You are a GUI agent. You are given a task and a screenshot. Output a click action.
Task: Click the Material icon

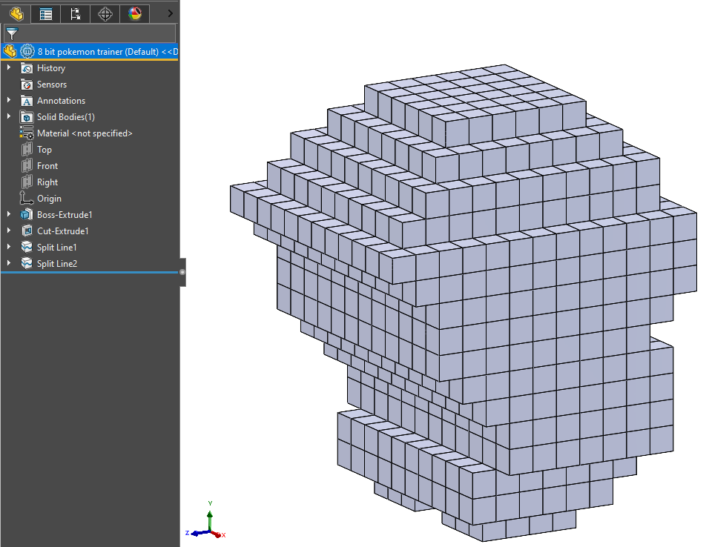[x=27, y=133]
